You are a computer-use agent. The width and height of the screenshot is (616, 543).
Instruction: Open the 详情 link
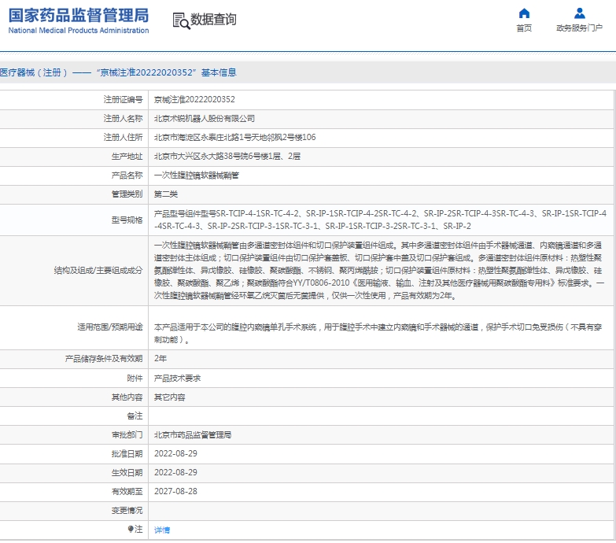162,530
